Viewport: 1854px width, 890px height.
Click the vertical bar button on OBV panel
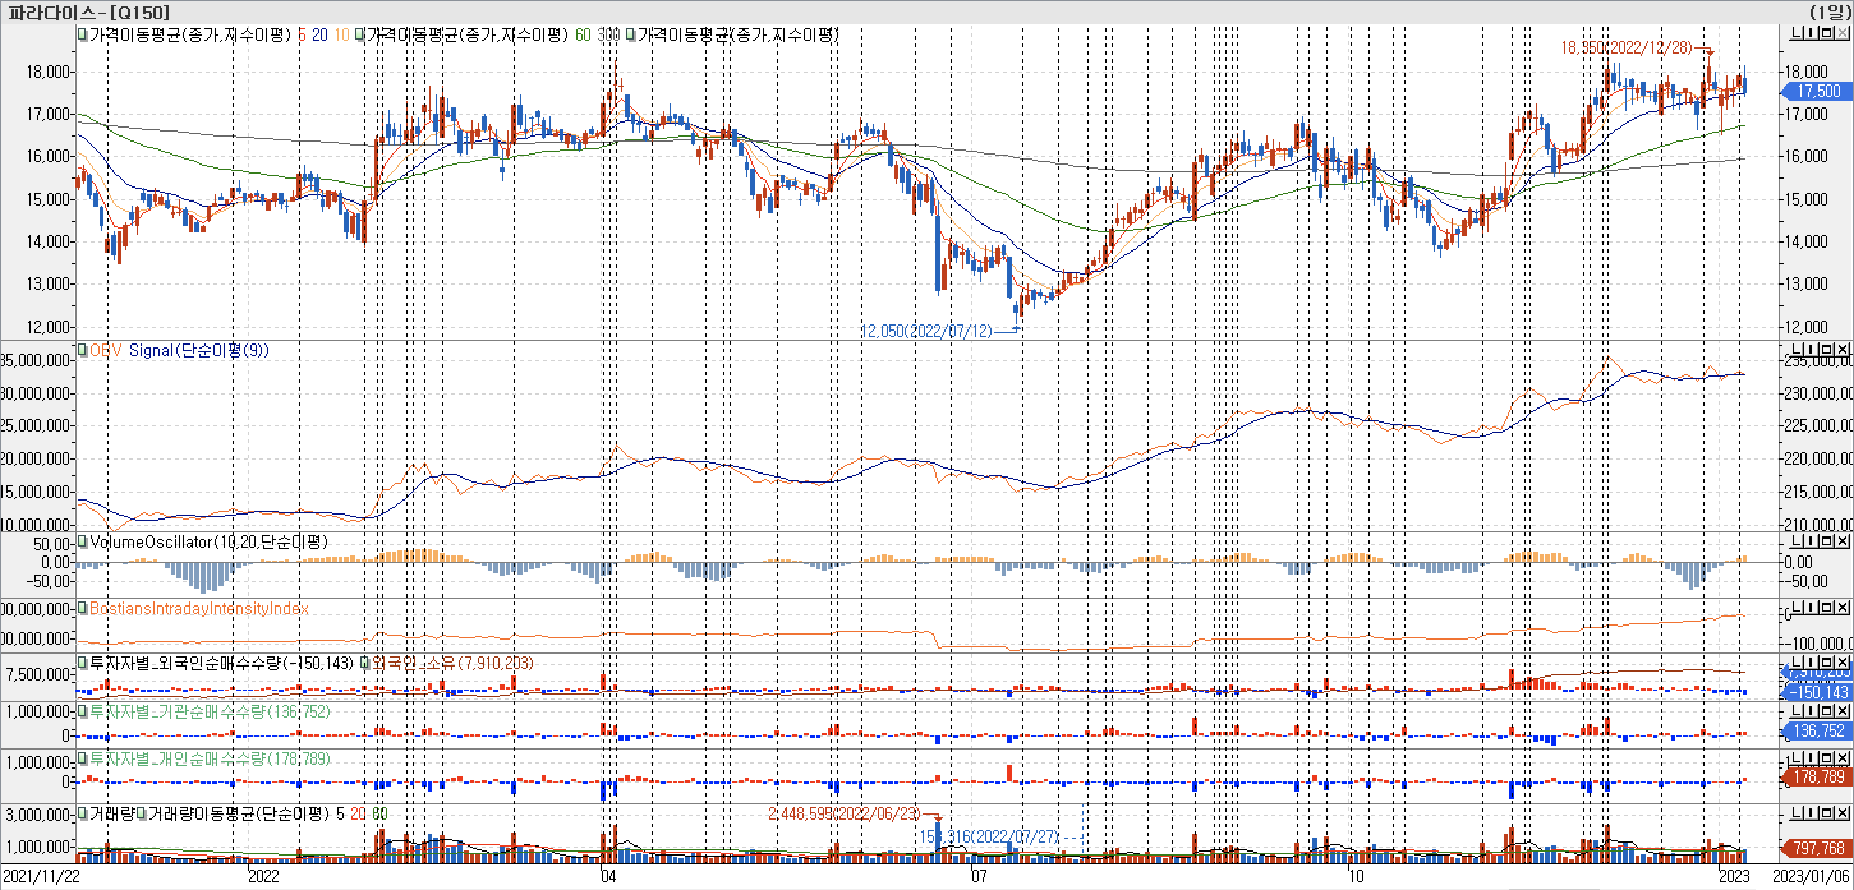[1811, 350]
